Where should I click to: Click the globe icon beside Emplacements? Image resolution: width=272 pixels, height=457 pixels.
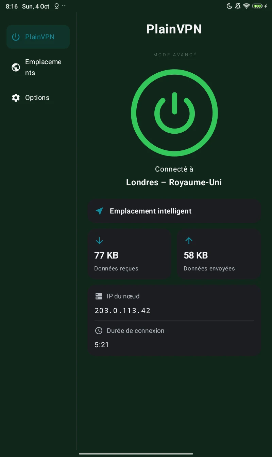click(x=16, y=67)
